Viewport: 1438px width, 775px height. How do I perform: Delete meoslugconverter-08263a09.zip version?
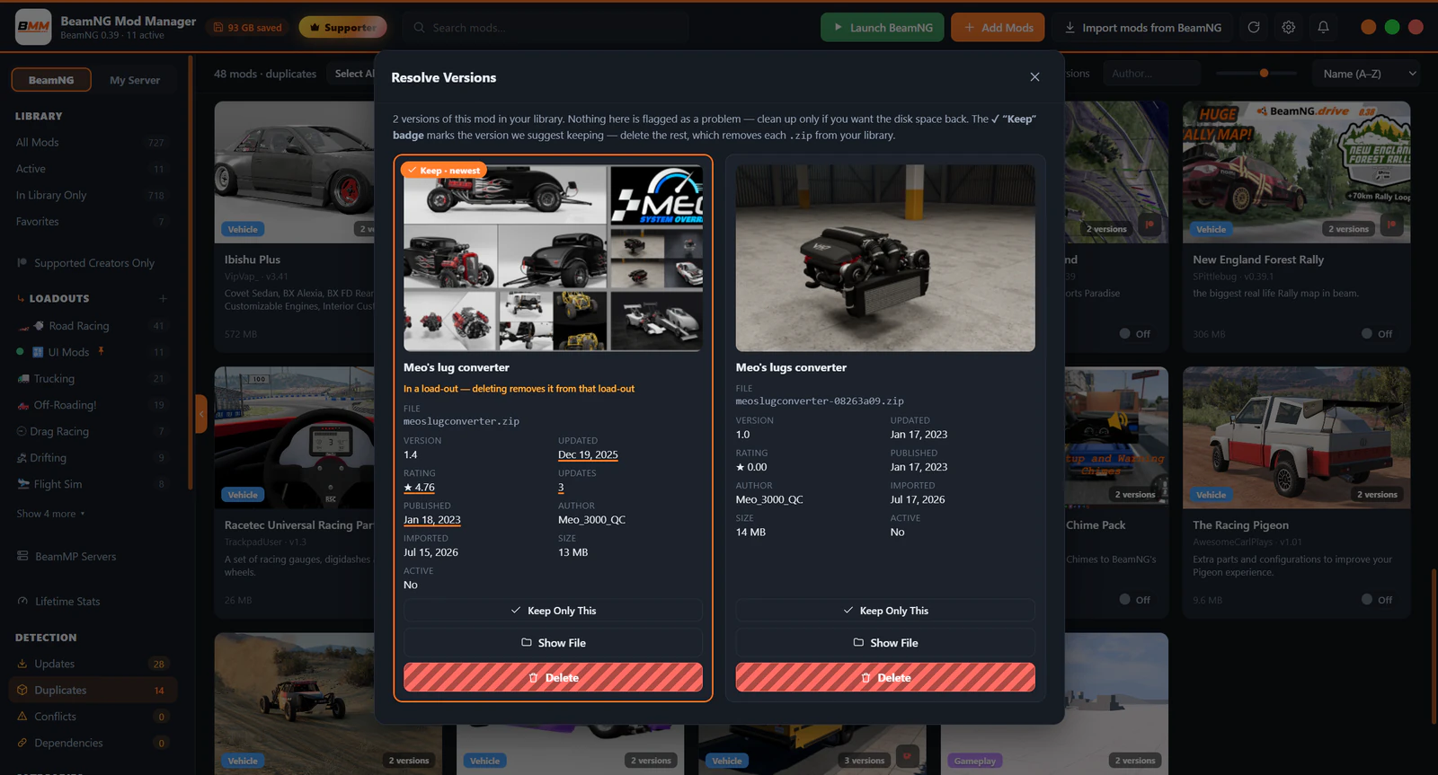pyautogui.click(x=885, y=678)
